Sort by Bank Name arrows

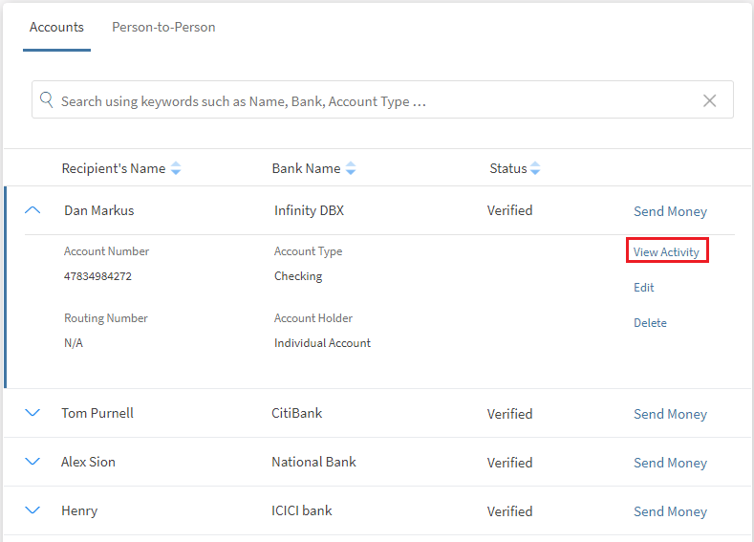(351, 169)
